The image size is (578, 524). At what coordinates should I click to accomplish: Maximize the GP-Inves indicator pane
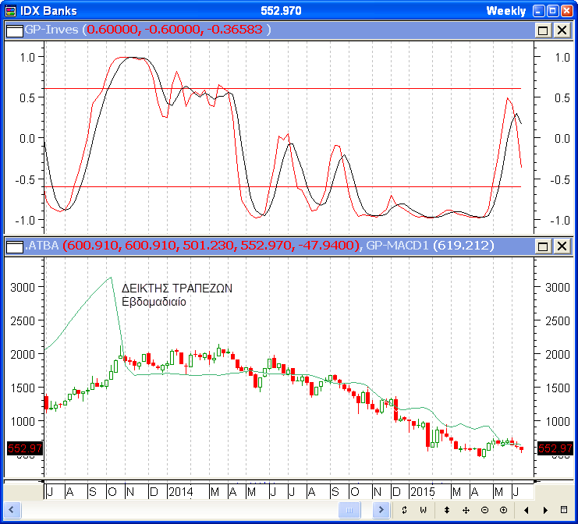pos(543,30)
